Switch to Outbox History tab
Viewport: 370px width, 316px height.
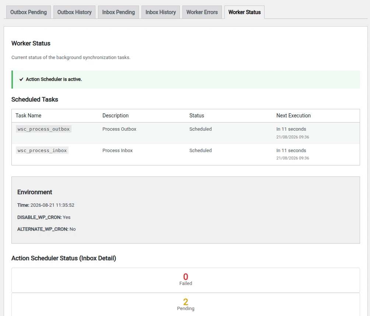(x=74, y=12)
